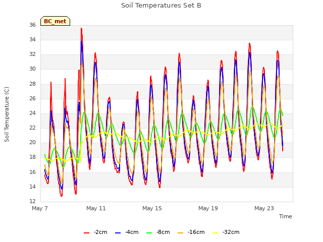Click the 18 y-axis tick label
Image resolution: width=323 pixels, height=242 pixels.
click(x=32, y=157)
